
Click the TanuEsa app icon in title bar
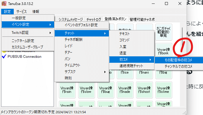point(4,4)
